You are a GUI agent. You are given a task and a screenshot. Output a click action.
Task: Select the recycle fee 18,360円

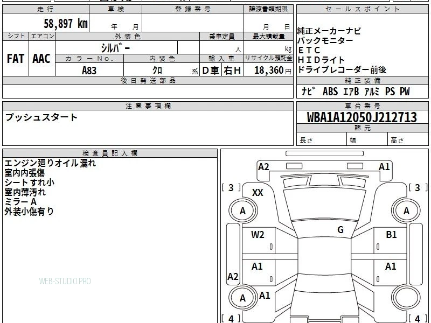coord(273,71)
